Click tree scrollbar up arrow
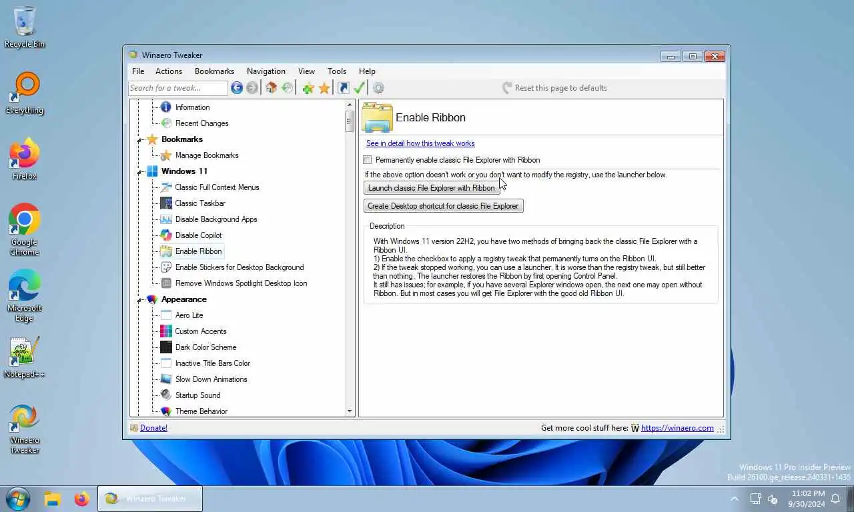The height and width of the screenshot is (512, 854). point(350,105)
